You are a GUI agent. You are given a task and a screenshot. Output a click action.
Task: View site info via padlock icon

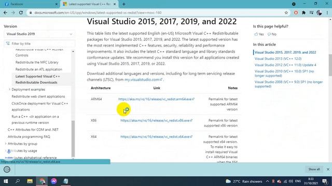pyautogui.click(x=31, y=12)
